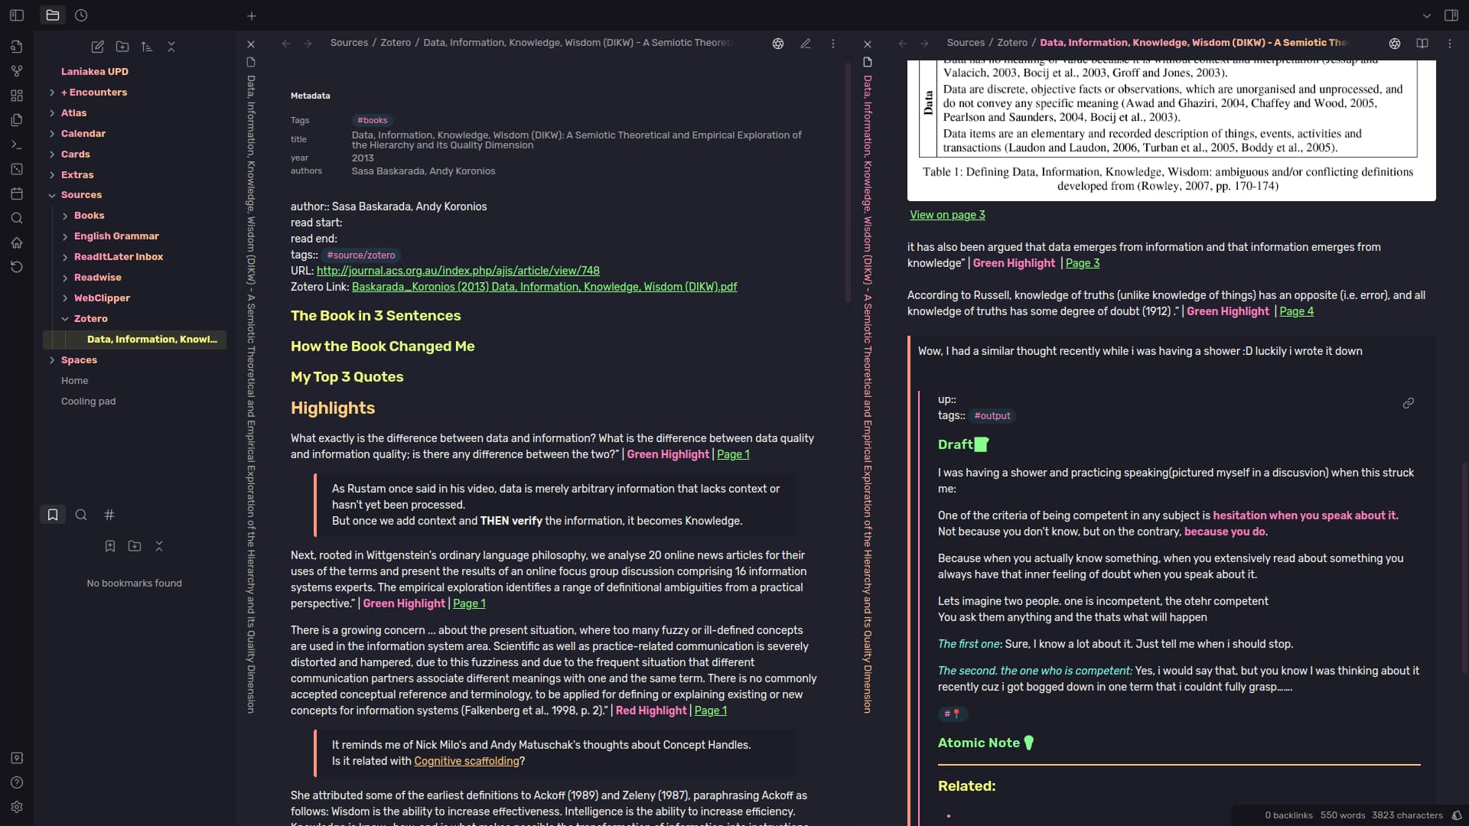The height and width of the screenshot is (826, 1469).
Task: Switch to the bookmarks panel tab
Action: [x=53, y=515]
